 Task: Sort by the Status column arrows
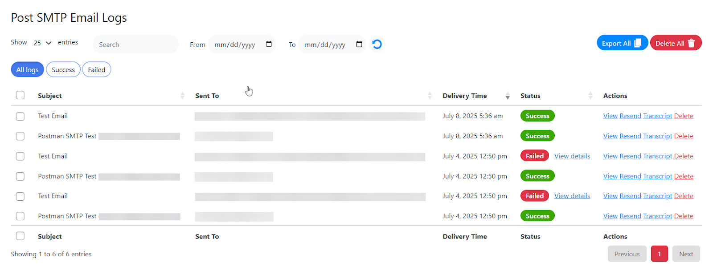pos(590,95)
